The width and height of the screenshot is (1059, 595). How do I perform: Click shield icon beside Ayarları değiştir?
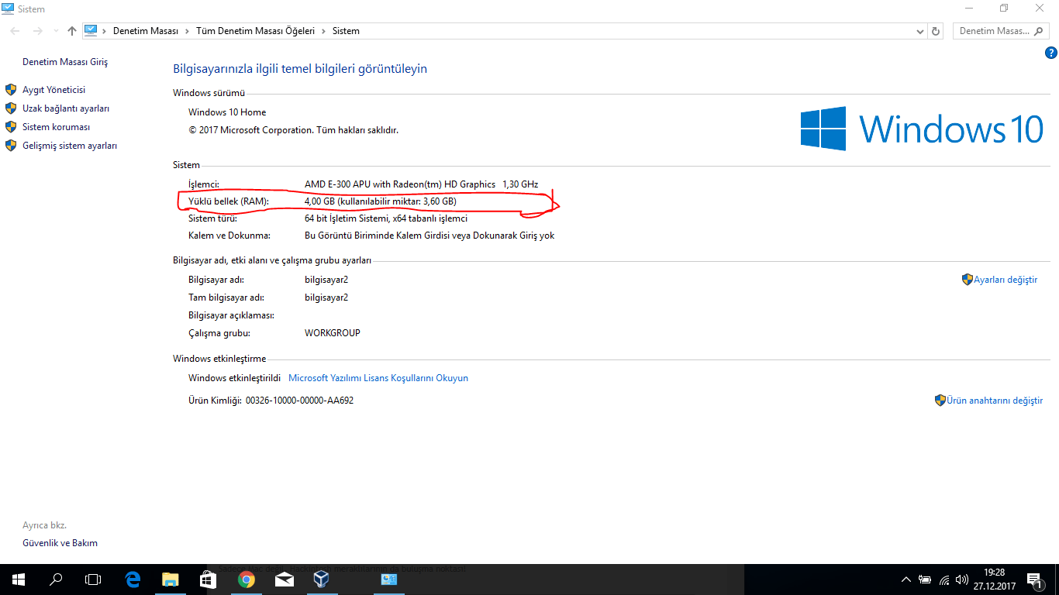[x=968, y=280]
